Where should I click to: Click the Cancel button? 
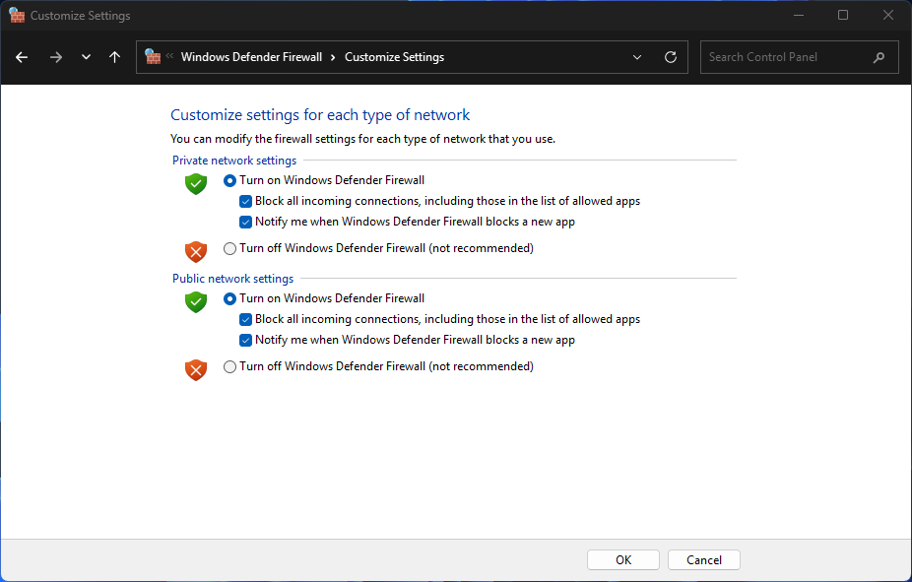pos(703,559)
